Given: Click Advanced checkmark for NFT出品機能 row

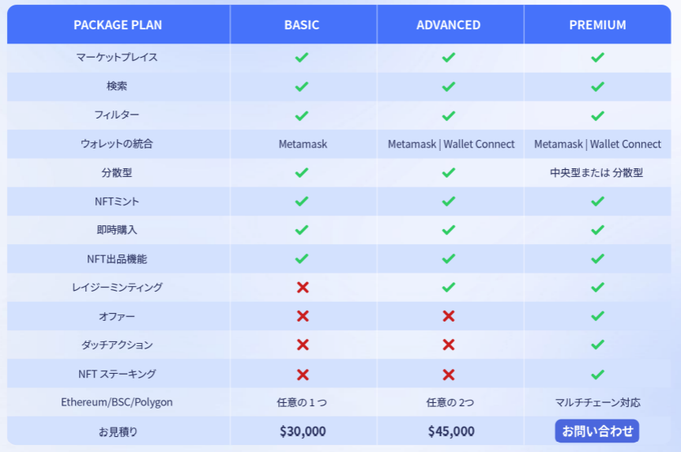Looking at the screenshot, I should pos(449,258).
